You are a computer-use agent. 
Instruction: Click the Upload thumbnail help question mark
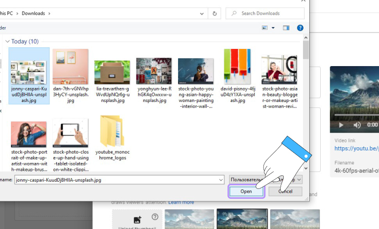155,217
